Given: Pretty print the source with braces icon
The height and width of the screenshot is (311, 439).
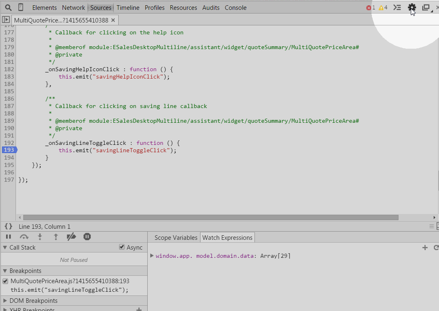Looking at the screenshot, I should (x=9, y=226).
